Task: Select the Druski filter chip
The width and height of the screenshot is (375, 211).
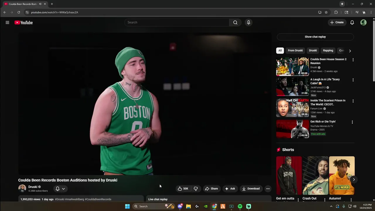Action: (x=313, y=50)
